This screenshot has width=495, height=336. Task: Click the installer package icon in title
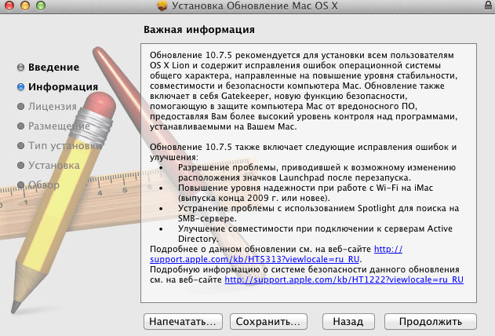[x=162, y=5]
